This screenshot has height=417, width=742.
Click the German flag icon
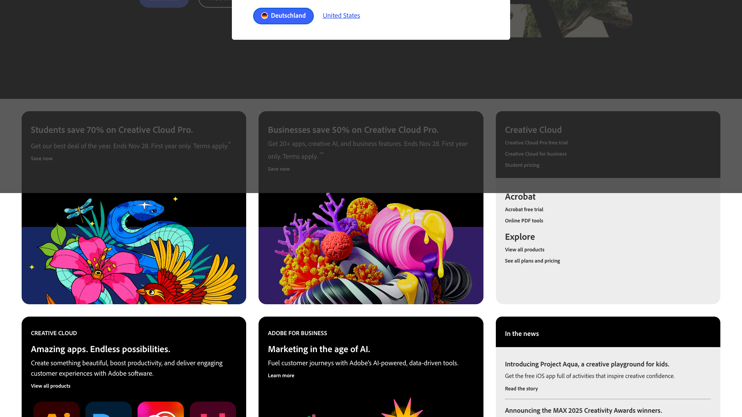pos(264,16)
